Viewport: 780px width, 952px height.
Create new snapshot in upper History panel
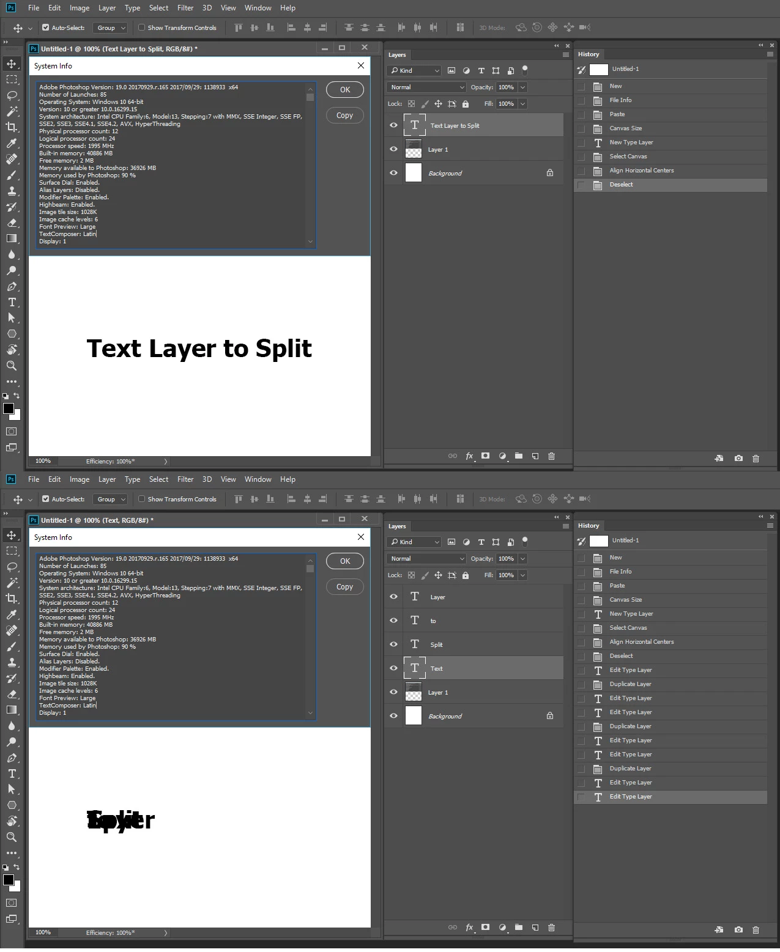(738, 458)
